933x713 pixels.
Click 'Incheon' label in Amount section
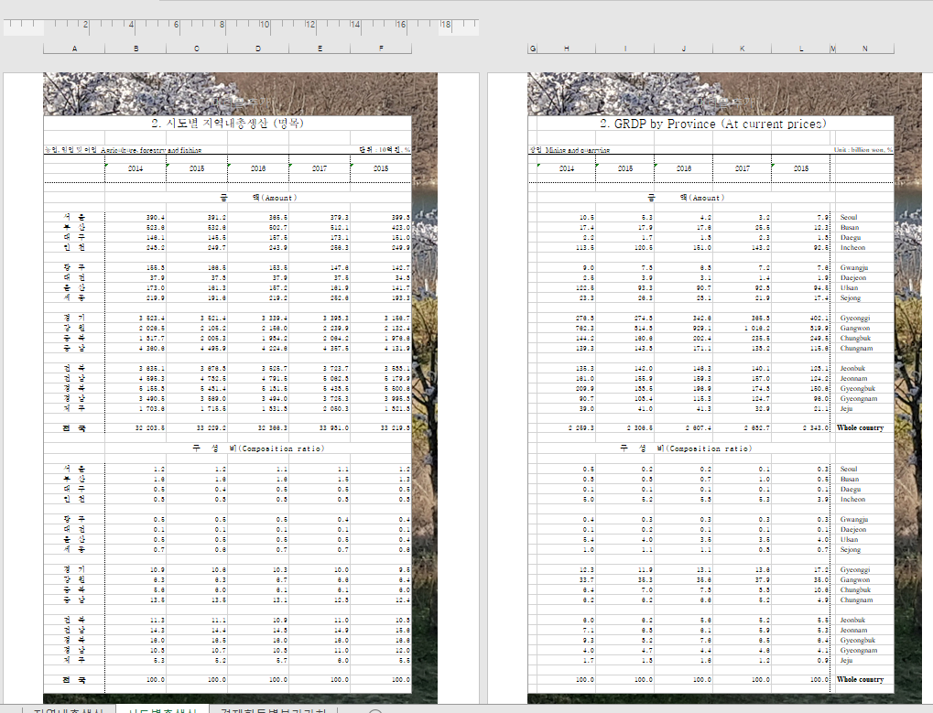(x=852, y=247)
